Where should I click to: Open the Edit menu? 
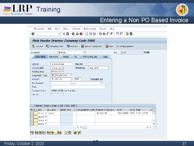point(50,29)
